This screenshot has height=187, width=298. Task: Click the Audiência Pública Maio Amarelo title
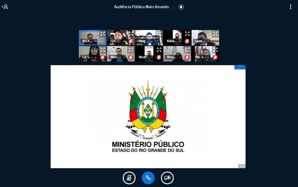142,7
